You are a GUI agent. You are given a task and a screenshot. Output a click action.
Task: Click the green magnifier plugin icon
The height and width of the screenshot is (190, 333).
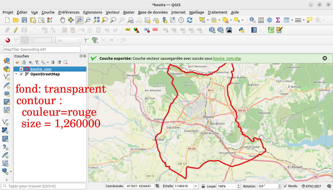271,30
